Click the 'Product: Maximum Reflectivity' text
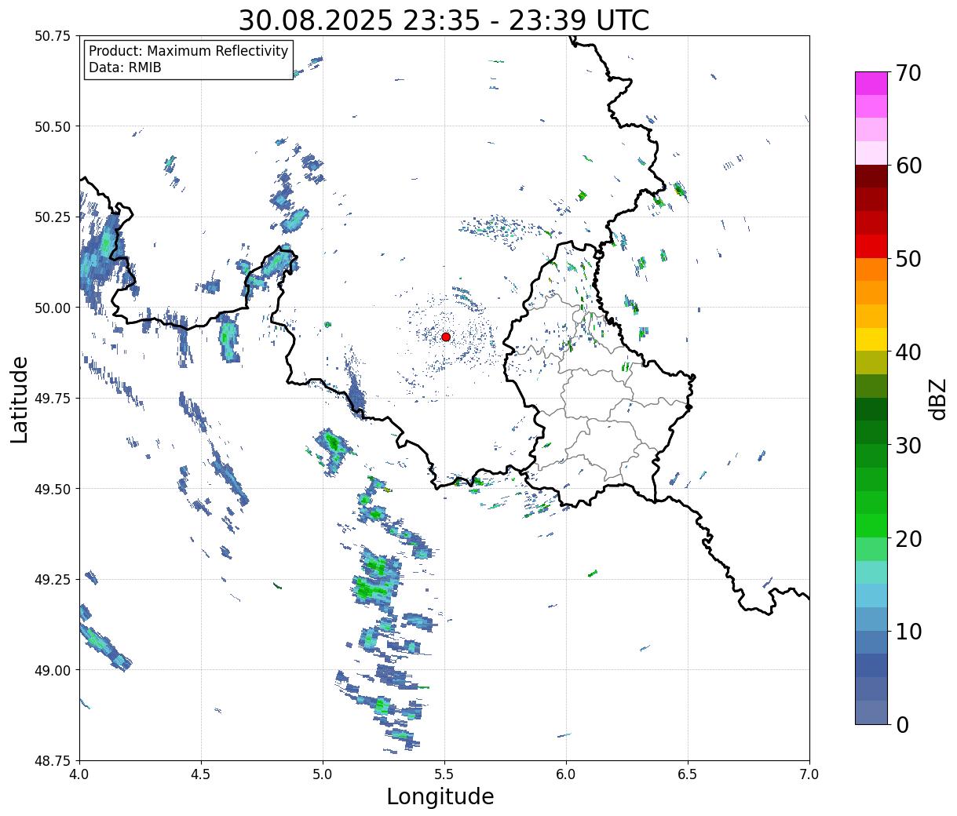 188,51
